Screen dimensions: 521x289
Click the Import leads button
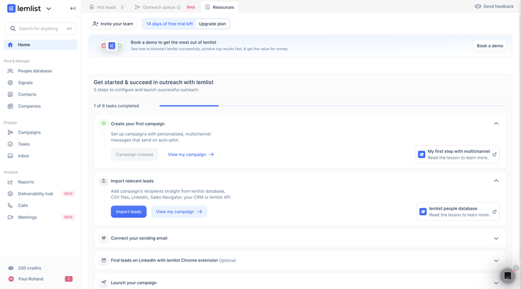(x=128, y=212)
